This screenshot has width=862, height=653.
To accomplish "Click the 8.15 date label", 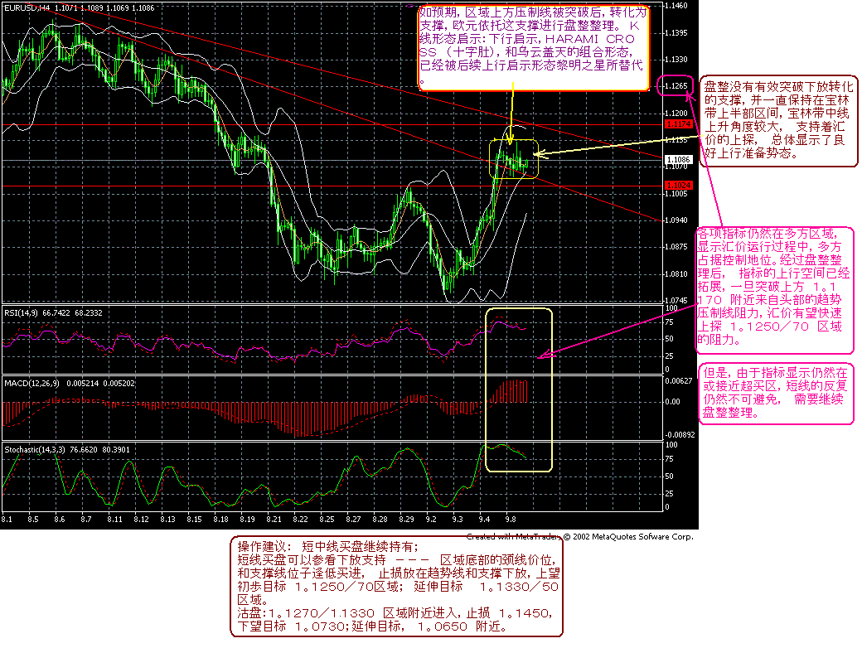I will (x=194, y=519).
